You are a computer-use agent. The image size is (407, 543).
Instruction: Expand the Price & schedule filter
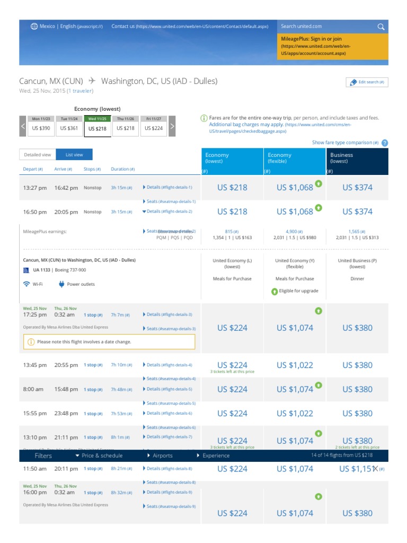(x=99, y=456)
